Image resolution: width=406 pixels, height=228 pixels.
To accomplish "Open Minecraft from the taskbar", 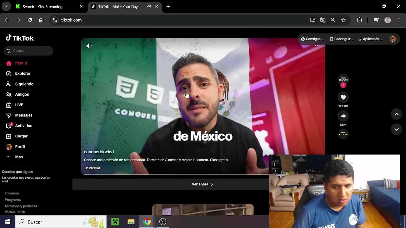I will tap(115, 222).
